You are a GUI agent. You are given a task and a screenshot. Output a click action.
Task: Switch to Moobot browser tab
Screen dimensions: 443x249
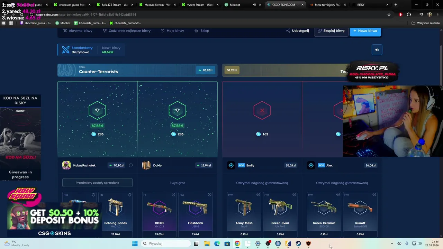pyautogui.click(x=239, y=5)
